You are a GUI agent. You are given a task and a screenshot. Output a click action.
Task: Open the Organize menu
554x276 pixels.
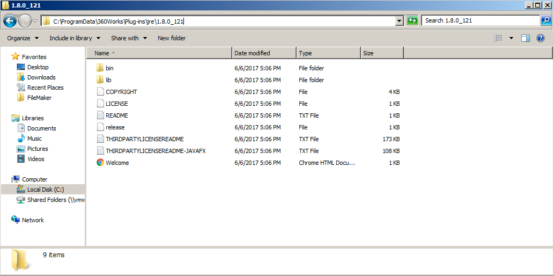point(23,38)
